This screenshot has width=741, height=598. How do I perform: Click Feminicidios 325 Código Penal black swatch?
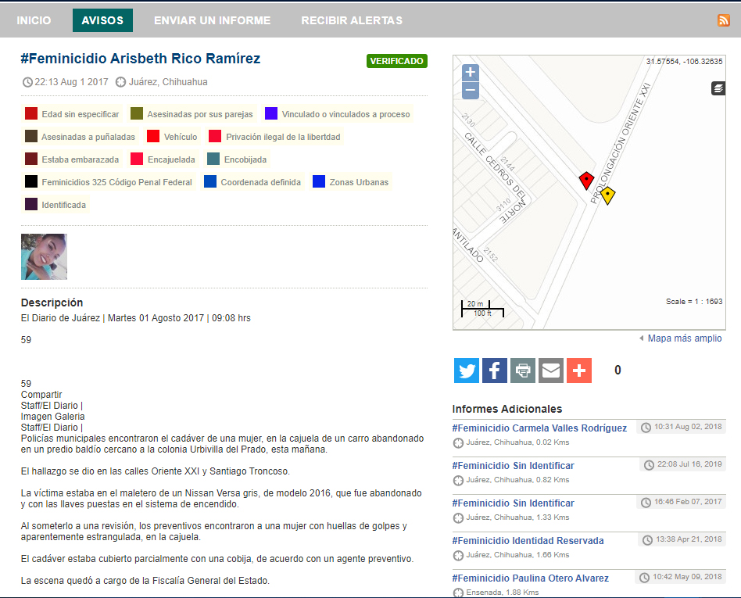point(31,181)
